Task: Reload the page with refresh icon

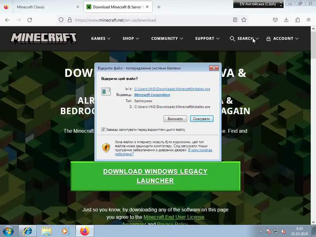Action: pyautogui.click(x=30, y=20)
